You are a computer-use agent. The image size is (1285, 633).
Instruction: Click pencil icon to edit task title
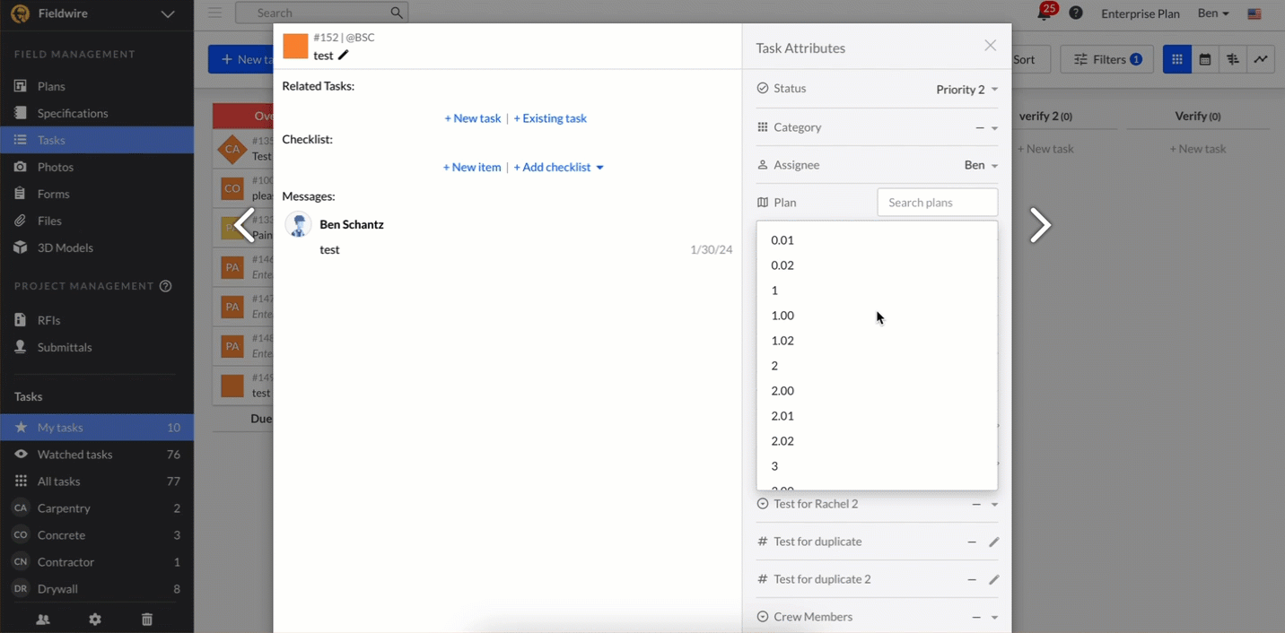pyautogui.click(x=344, y=56)
